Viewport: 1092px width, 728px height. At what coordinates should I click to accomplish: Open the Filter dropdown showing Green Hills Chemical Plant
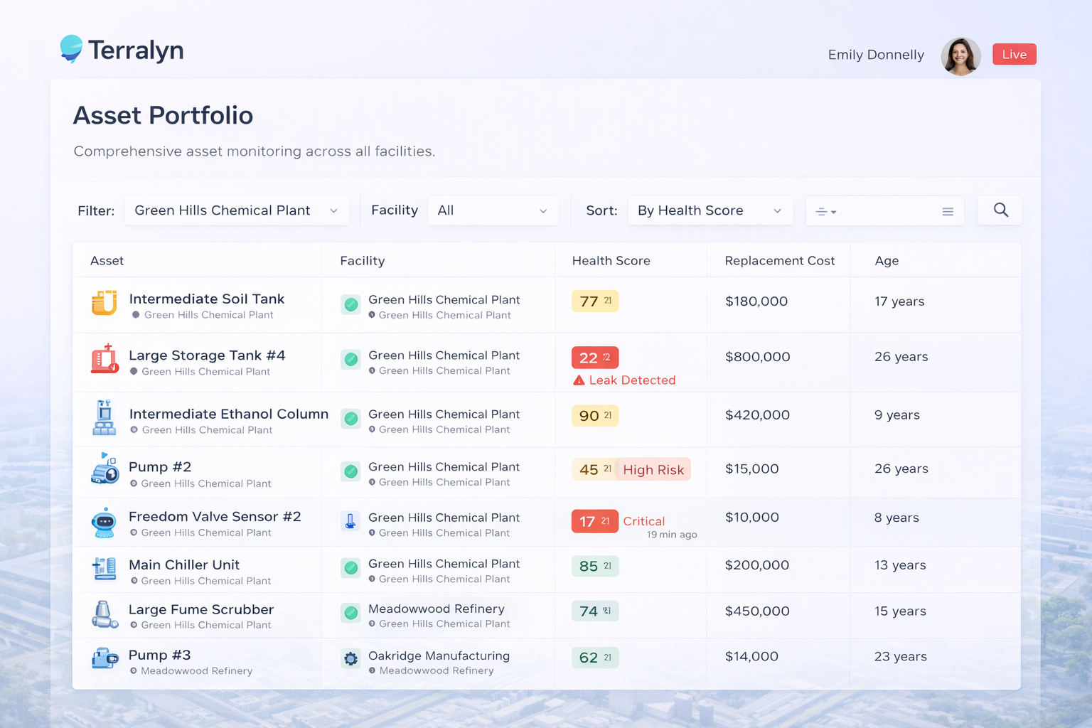237,210
